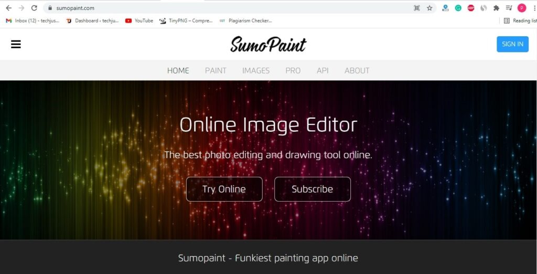
Task: Open the AdBlock Plus extension icon
Action: tap(471, 8)
